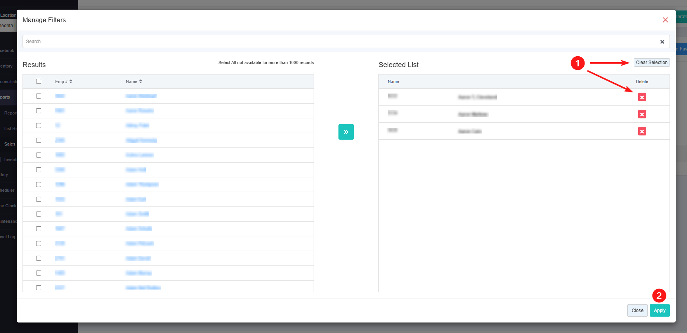Open the first employee number link in Results
This screenshot has height=333, width=687.
pyautogui.click(x=60, y=96)
